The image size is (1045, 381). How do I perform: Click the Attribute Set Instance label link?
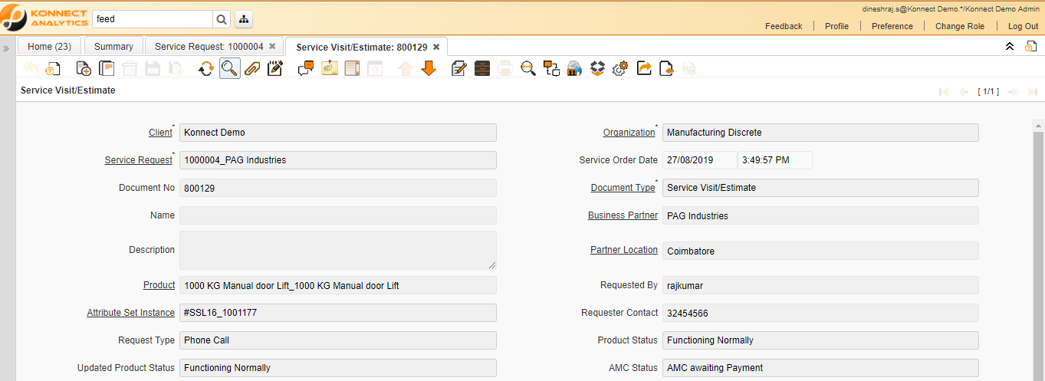pos(130,313)
